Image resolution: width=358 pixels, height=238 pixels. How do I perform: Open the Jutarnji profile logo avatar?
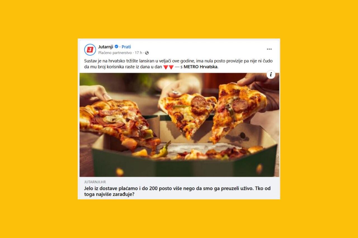(90, 50)
